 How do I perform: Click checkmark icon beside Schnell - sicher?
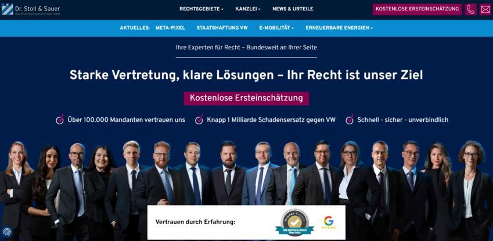coord(350,120)
